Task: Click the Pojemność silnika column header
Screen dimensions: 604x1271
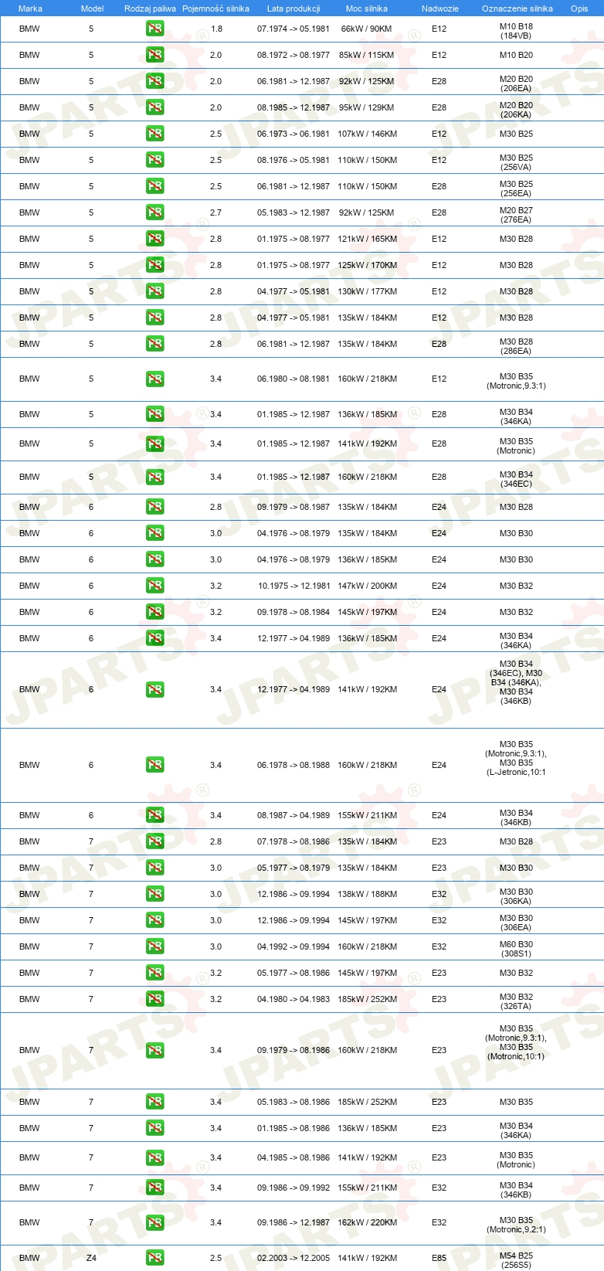Action: point(215,8)
